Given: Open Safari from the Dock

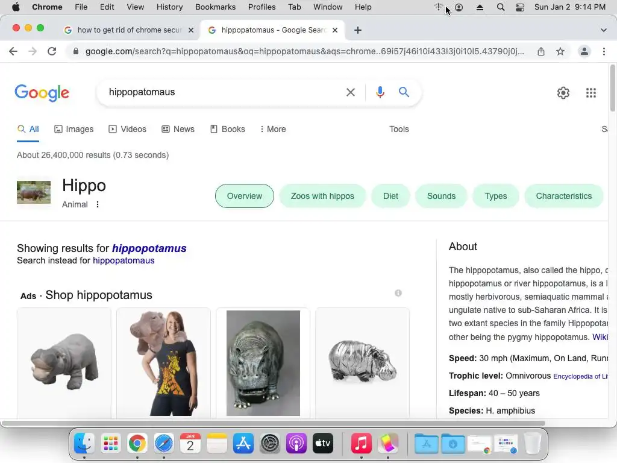Looking at the screenshot, I should (x=164, y=443).
